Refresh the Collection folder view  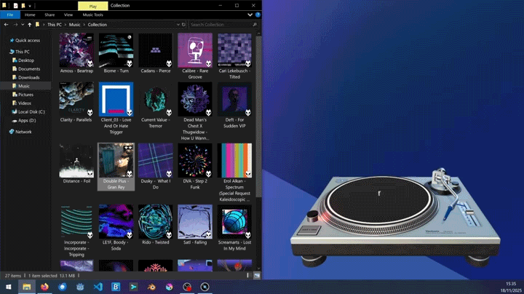coord(183,25)
